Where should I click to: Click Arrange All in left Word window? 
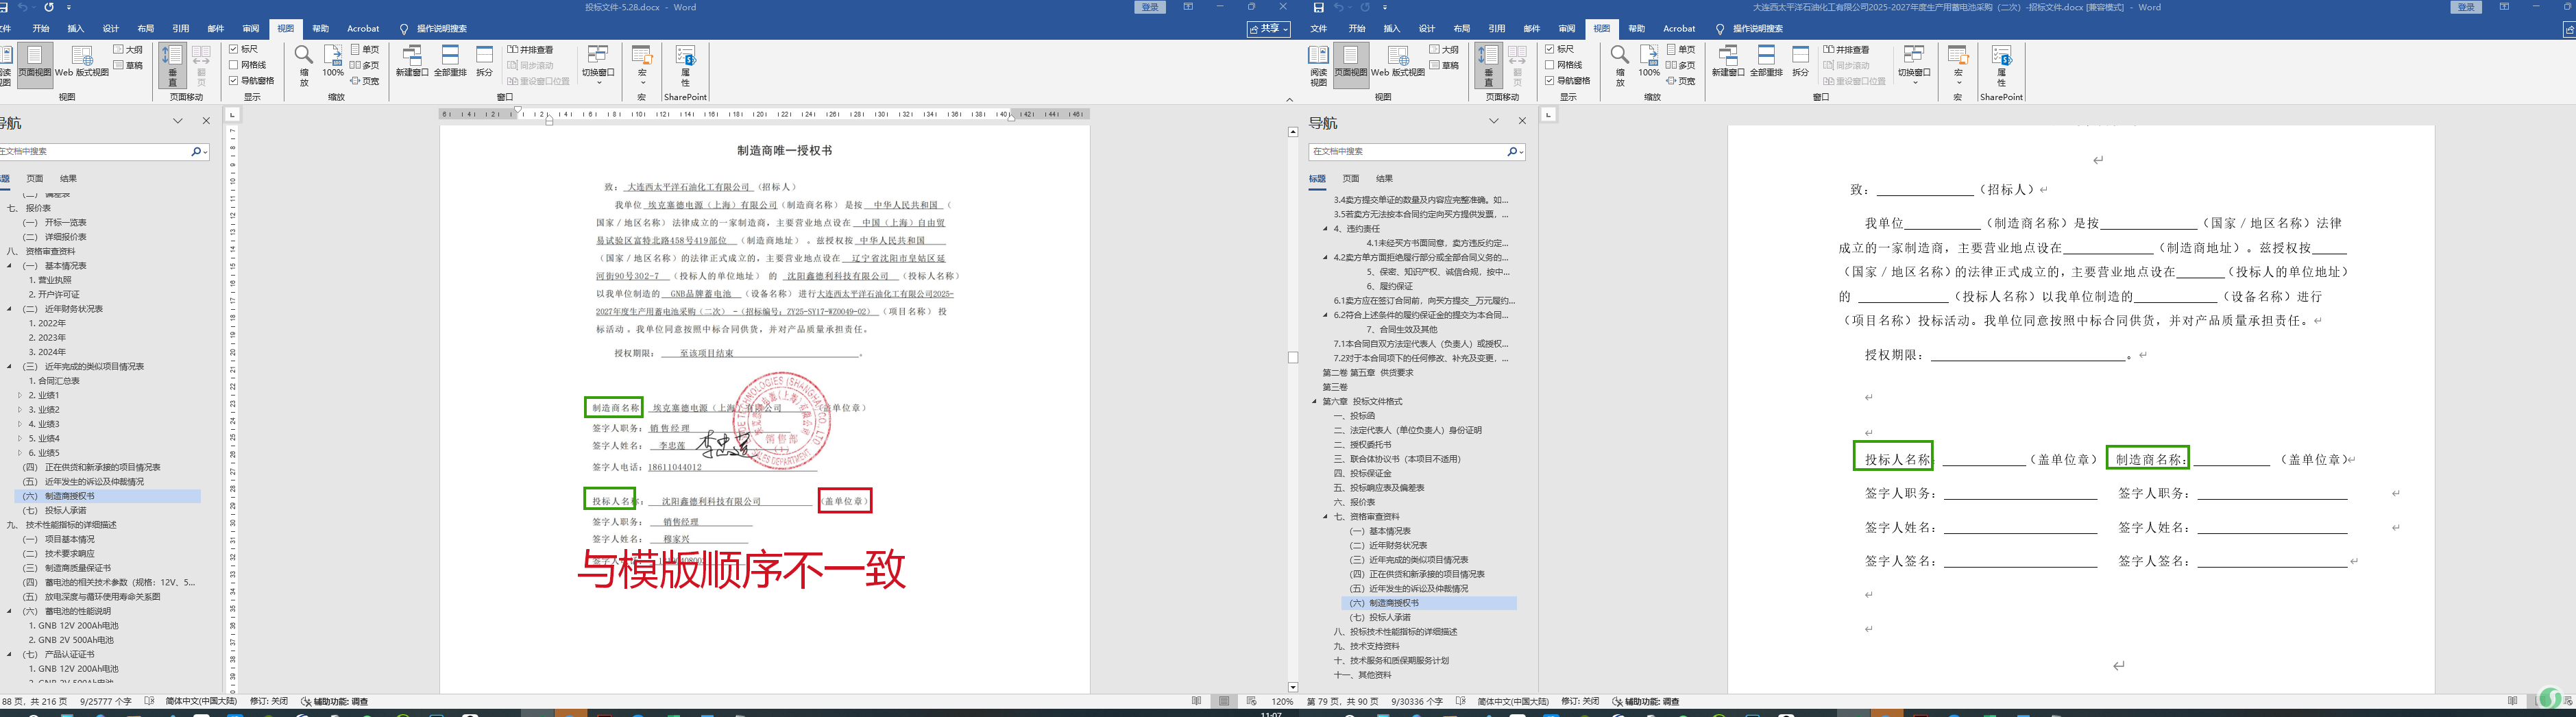click(450, 62)
